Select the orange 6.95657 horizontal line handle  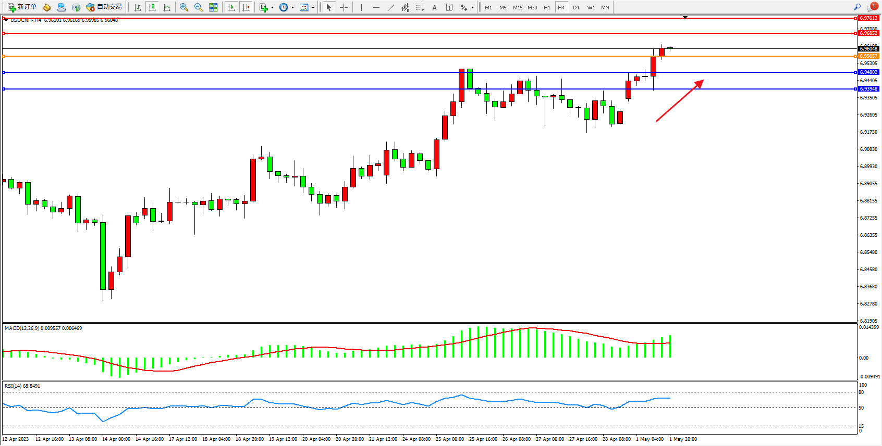(x=4, y=56)
